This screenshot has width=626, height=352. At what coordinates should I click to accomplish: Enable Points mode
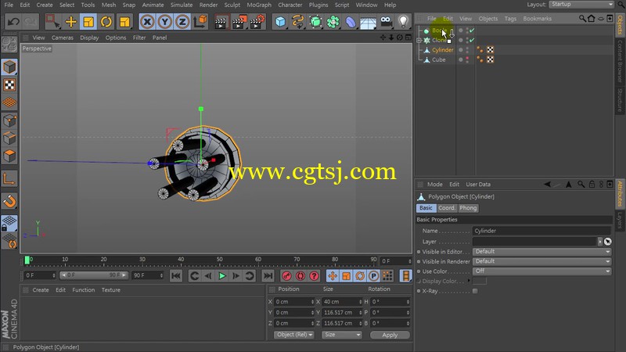[x=9, y=120]
